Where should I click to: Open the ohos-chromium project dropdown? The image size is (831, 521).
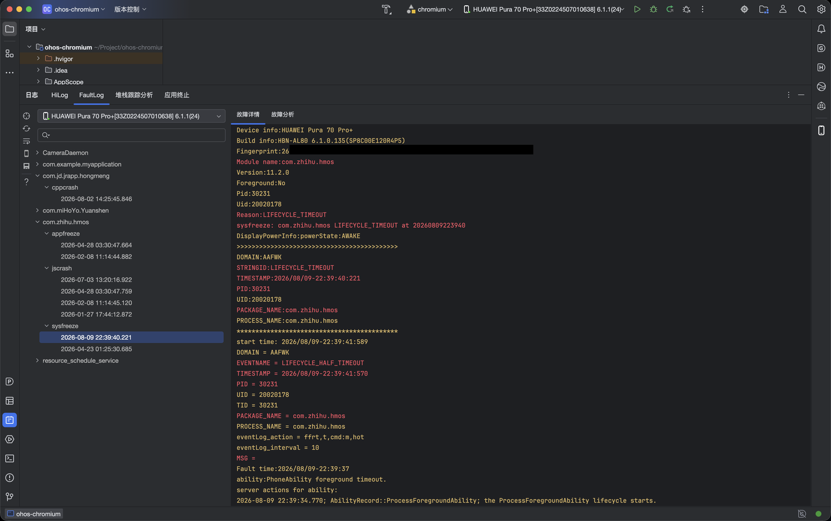(x=74, y=9)
